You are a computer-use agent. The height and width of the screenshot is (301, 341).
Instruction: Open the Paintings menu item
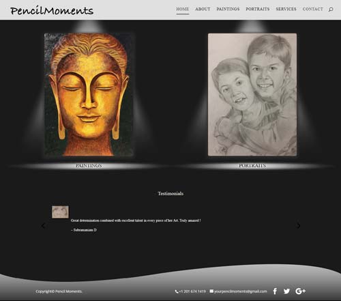(x=228, y=9)
